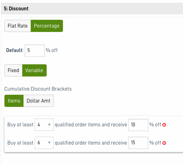Click the dropdown arrow beside value 6
This screenshot has height=164, width=183.
[50, 143]
